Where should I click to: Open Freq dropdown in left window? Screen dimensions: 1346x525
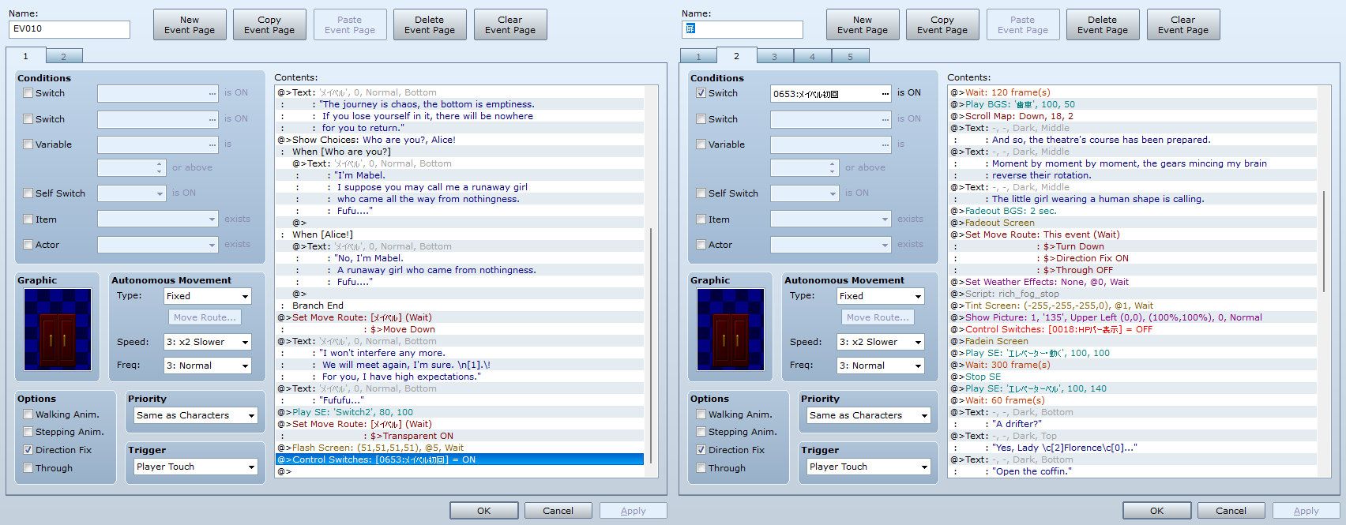point(208,366)
